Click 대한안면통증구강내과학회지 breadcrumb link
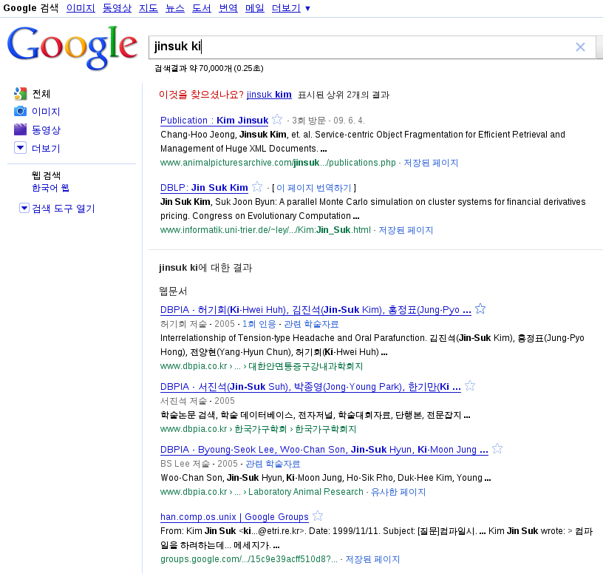 coord(305,366)
